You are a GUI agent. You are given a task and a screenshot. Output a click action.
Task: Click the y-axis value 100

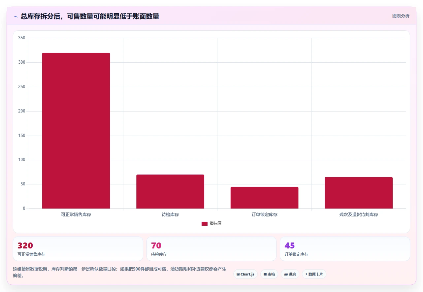pos(22,160)
